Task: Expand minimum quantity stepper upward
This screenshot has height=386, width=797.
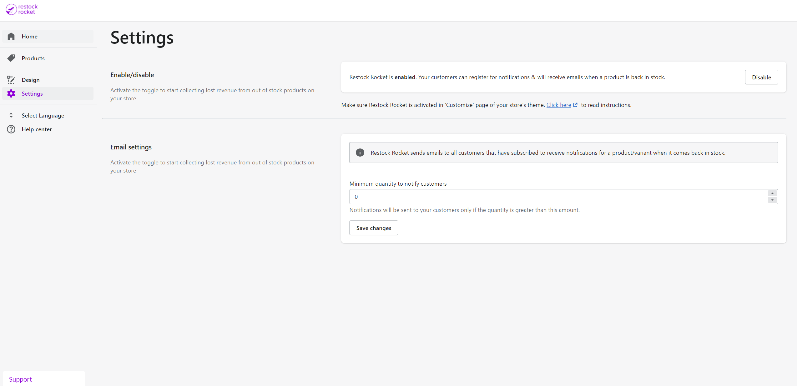Action: 773,193
